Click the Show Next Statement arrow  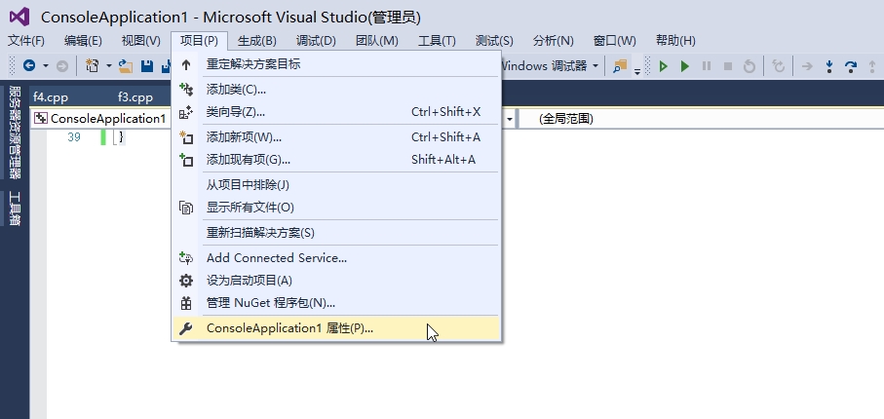807,66
